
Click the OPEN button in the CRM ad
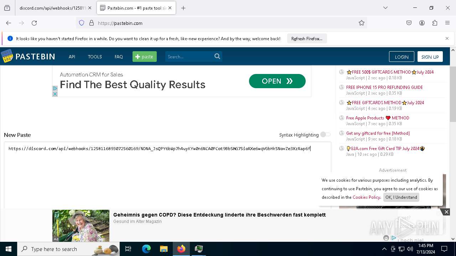pyautogui.click(x=277, y=81)
